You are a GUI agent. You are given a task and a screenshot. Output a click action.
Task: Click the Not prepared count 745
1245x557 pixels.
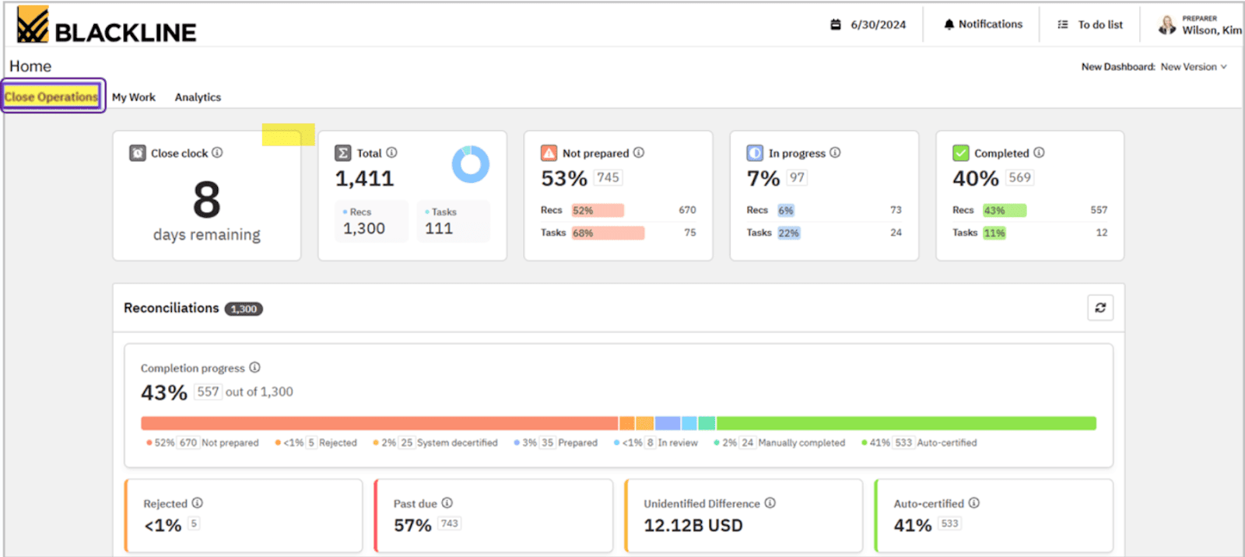click(608, 177)
